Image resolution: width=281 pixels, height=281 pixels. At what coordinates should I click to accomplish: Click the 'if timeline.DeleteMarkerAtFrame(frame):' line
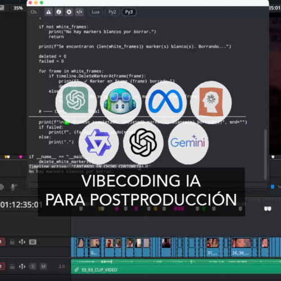[97, 76]
